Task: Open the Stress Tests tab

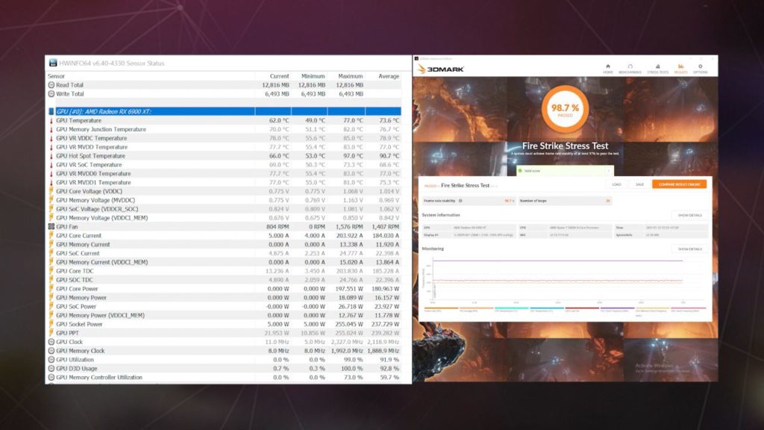Action: (657, 68)
